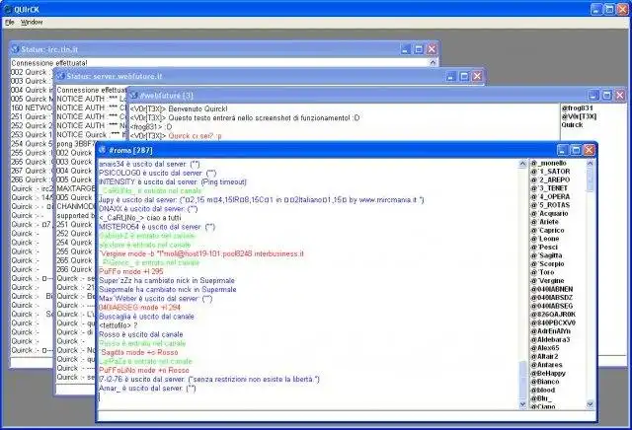Select user @`Vergine in user list
Image resolution: width=632 pixels, height=430 pixels.
[547, 281]
